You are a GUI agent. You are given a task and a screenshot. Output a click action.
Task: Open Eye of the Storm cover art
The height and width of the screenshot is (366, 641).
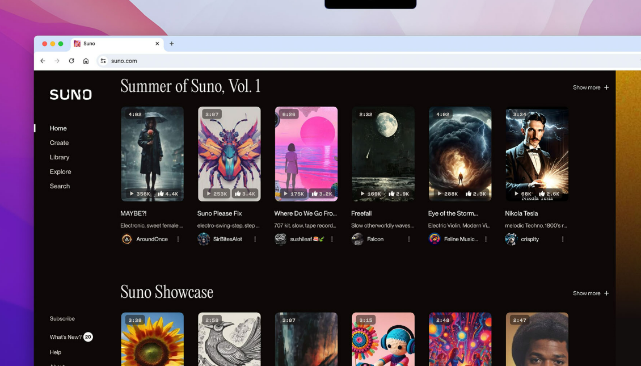point(460,154)
